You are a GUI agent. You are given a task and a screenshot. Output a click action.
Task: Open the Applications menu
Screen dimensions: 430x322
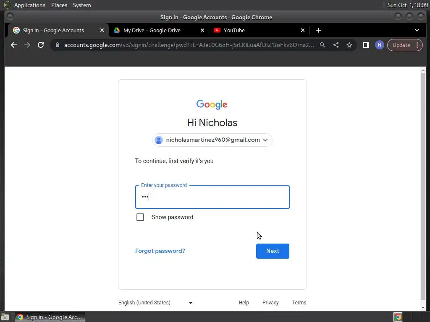click(30, 5)
